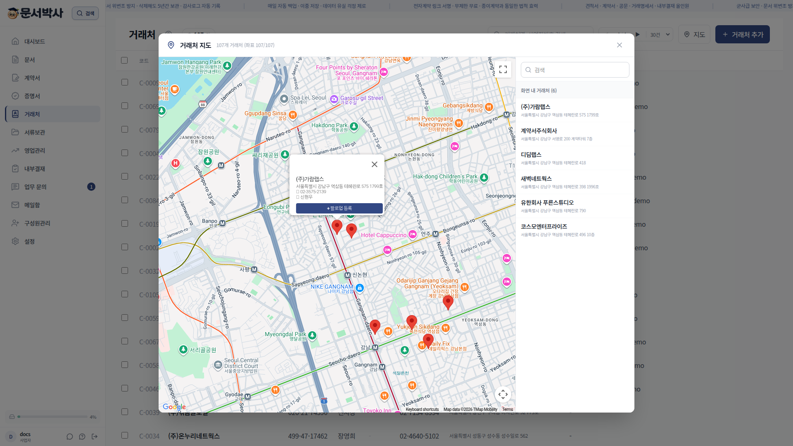Click the storage usage bar showing 4%
This screenshot has width=793, height=446.
coord(52,417)
